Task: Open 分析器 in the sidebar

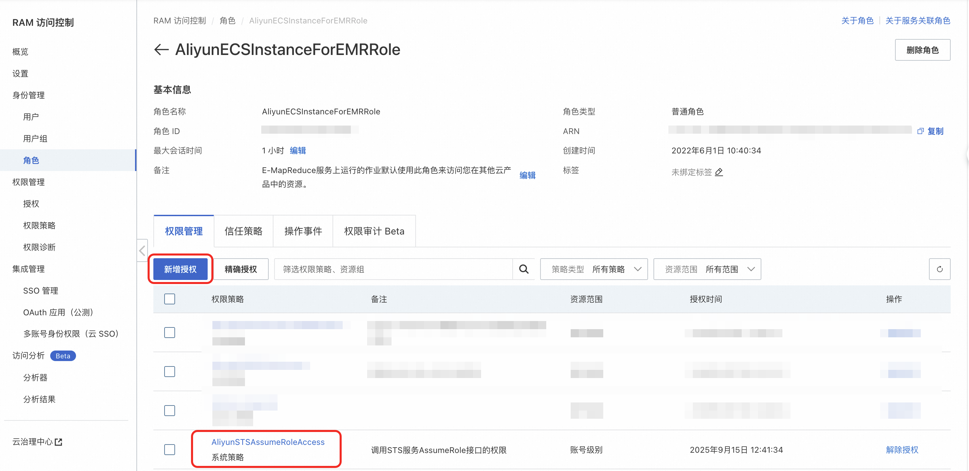Action: 35,377
